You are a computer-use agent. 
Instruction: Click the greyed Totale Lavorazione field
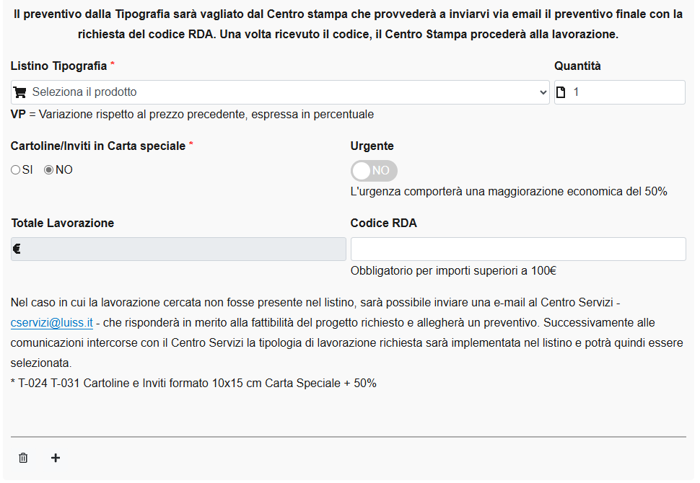(x=179, y=249)
